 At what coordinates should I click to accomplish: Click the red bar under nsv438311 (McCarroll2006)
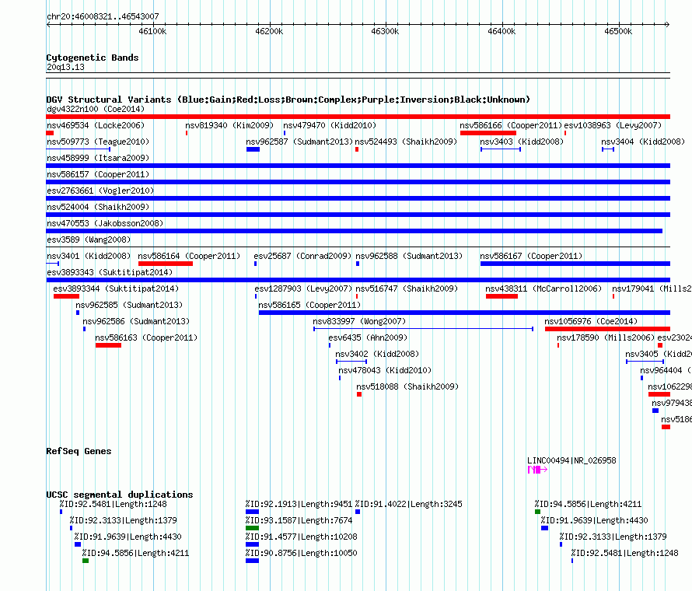click(x=502, y=296)
